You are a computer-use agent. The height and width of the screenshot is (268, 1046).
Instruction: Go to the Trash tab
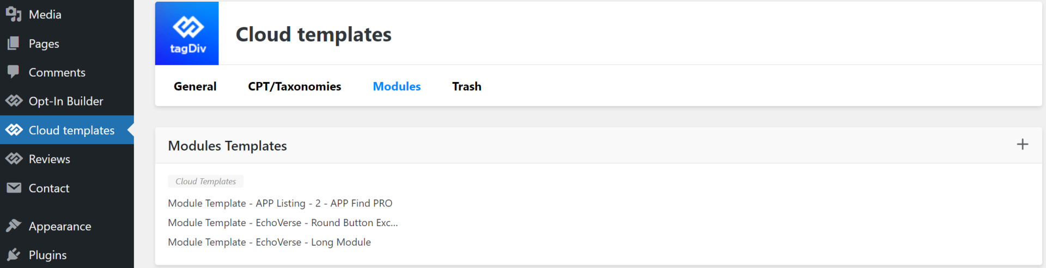[x=466, y=86]
